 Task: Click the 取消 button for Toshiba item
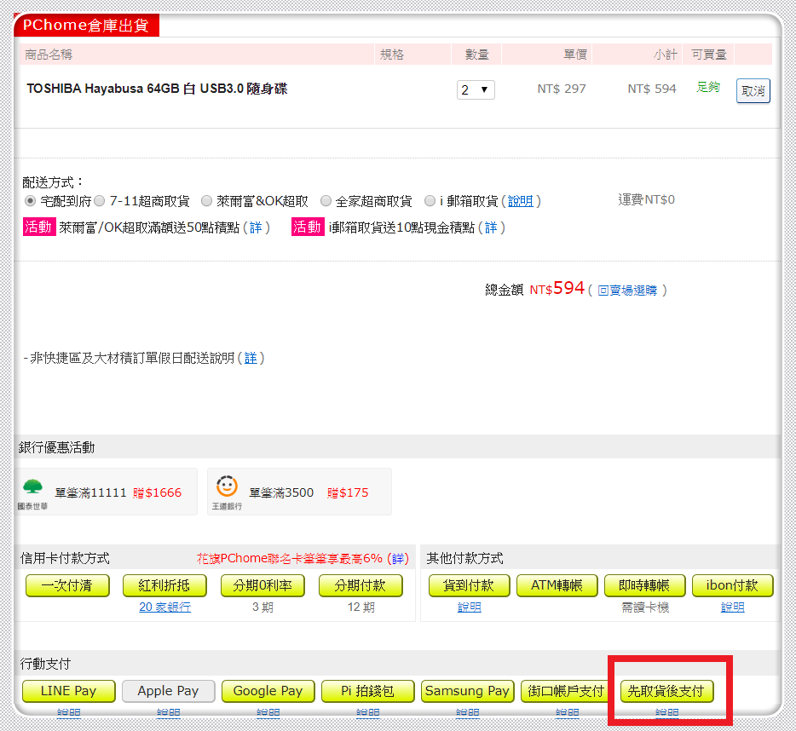tap(753, 91)
